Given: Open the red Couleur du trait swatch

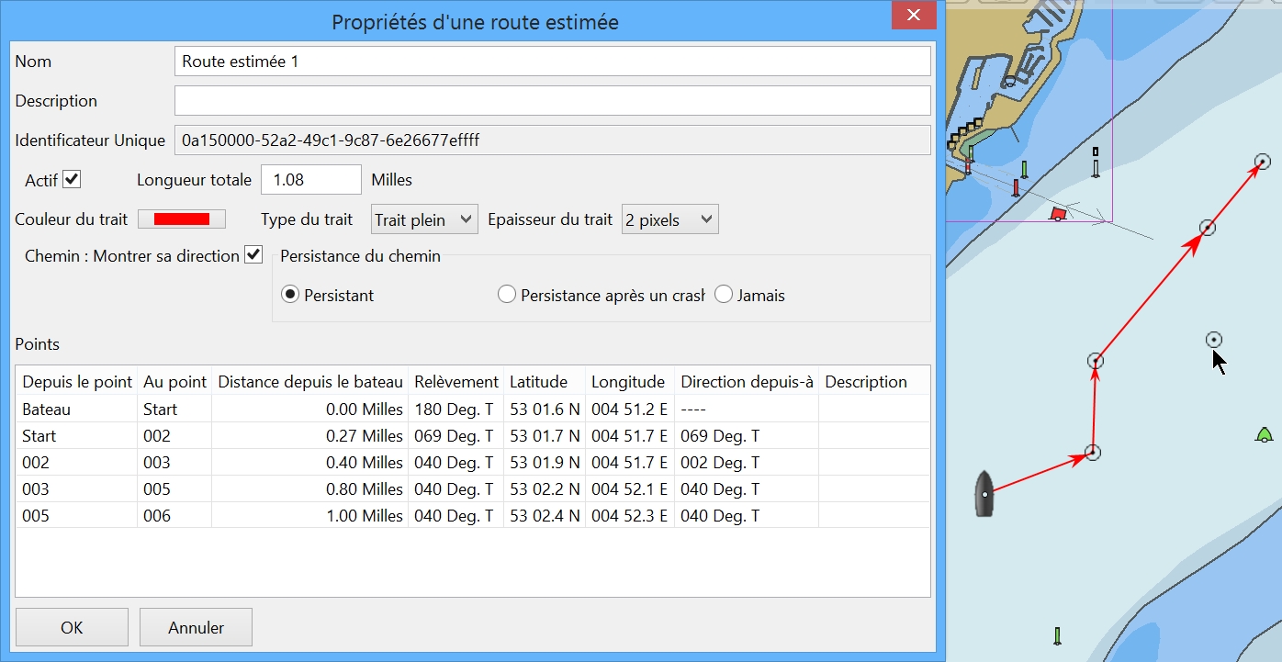Looking at the screenshot, I should coord(182,219).
